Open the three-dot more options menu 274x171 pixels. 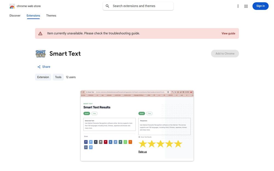click(x=238, y=6)
